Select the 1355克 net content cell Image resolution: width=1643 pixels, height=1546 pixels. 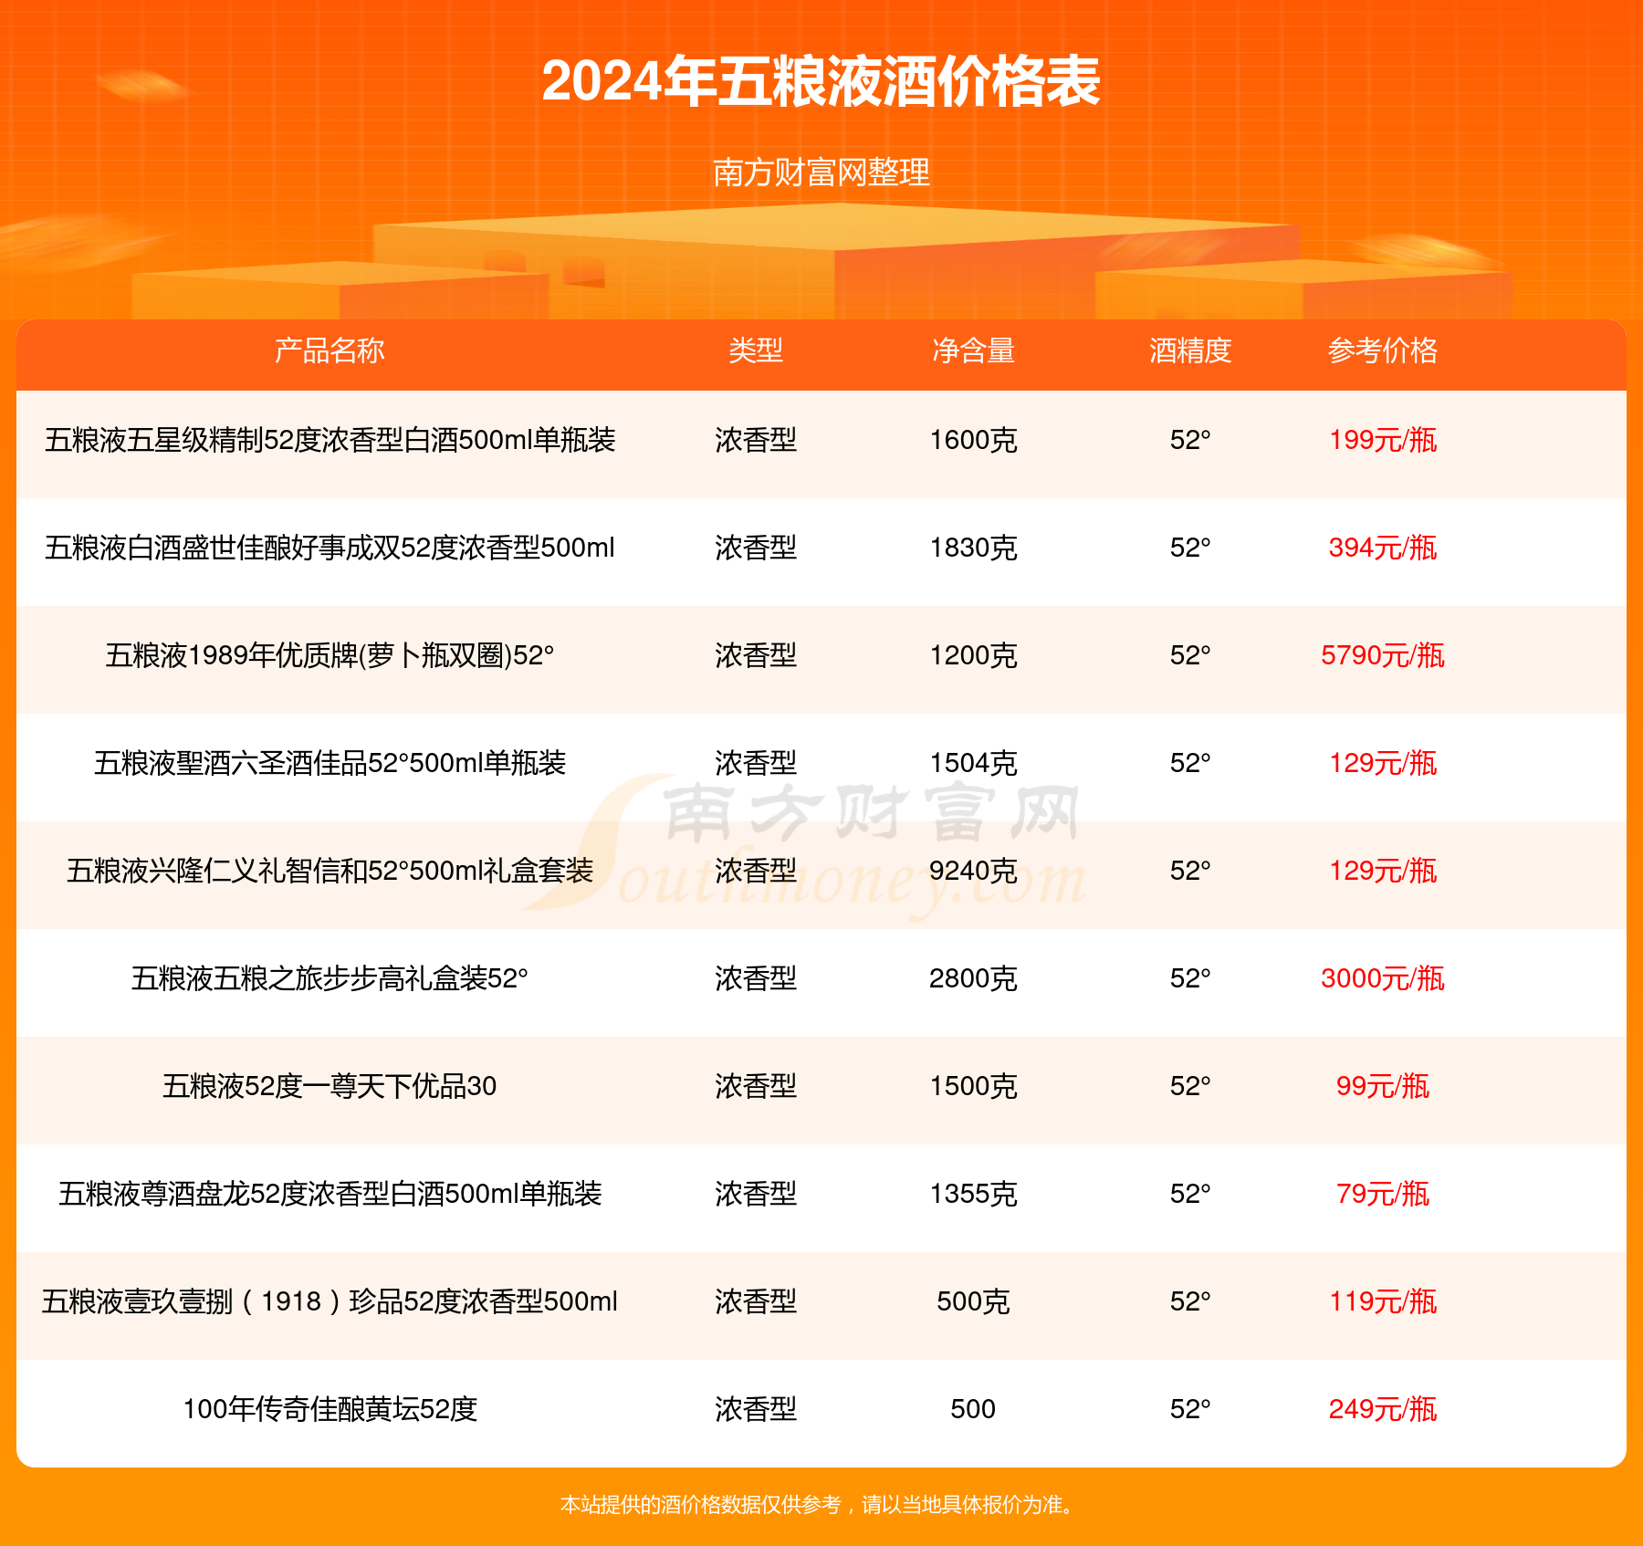[973, 1194]
